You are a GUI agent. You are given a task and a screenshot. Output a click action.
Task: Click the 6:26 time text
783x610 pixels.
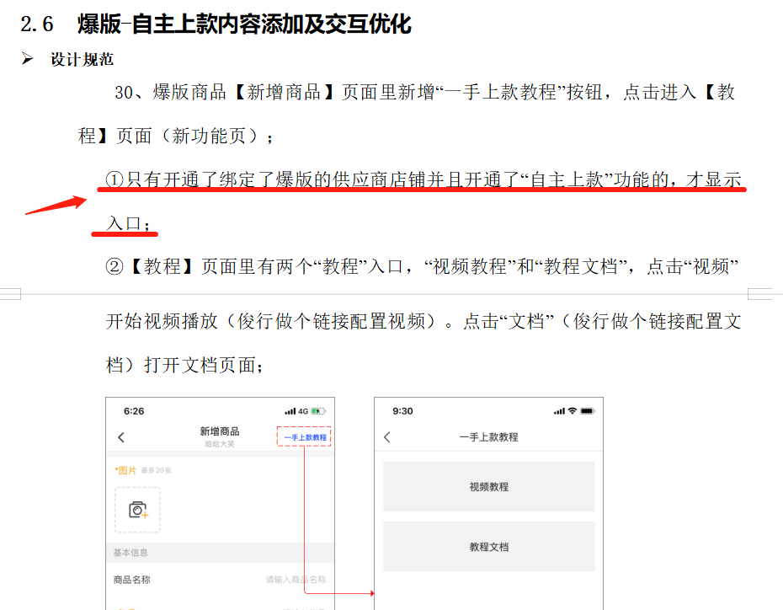tap(134, 411)
